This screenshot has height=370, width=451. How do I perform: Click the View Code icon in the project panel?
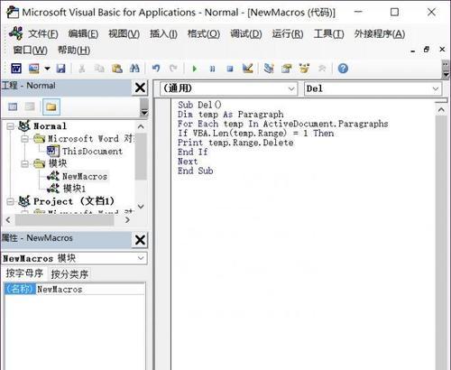coord(13,106)
